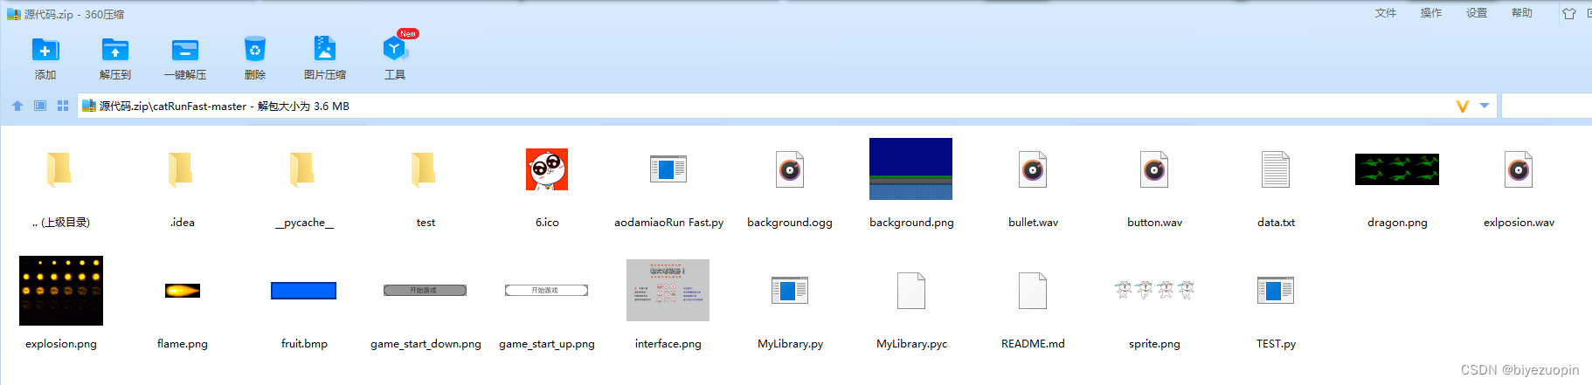Image resolution: width=1592 pixels, height=385 pixels.
Task: Switch to grid thumbnail view icon
Action: pos(63,106)
